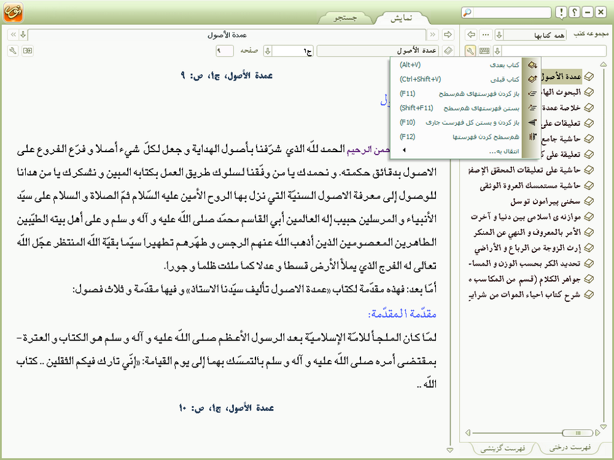Viewport: 614px width, 460px height.
Task: Open the virtual keyboard icon
Action: pyautogui.click(x=484, y=50)
